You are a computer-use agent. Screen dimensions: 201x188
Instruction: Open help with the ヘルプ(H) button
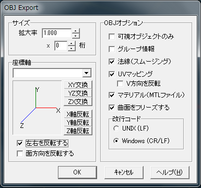point(170,172)
